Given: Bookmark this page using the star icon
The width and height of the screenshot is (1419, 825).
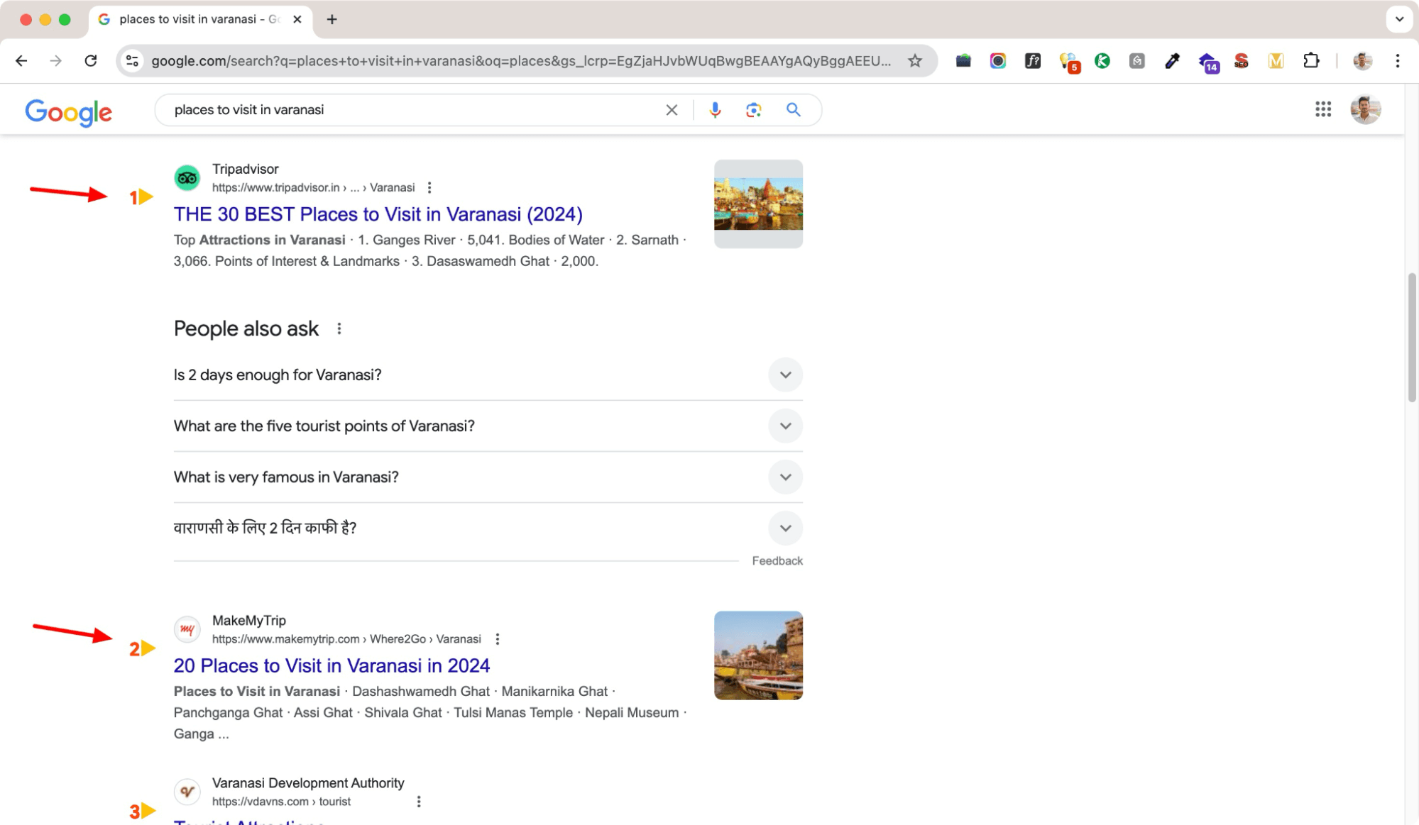Looking at the screenshot, I should point(914,61).
